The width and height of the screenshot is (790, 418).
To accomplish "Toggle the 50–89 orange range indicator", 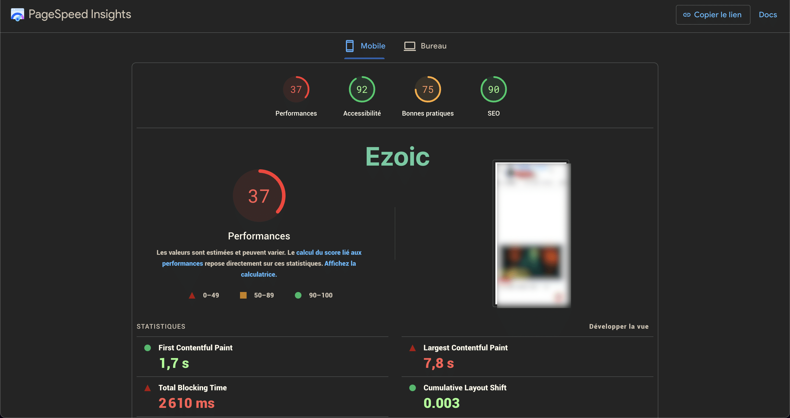I will [242, 295].
